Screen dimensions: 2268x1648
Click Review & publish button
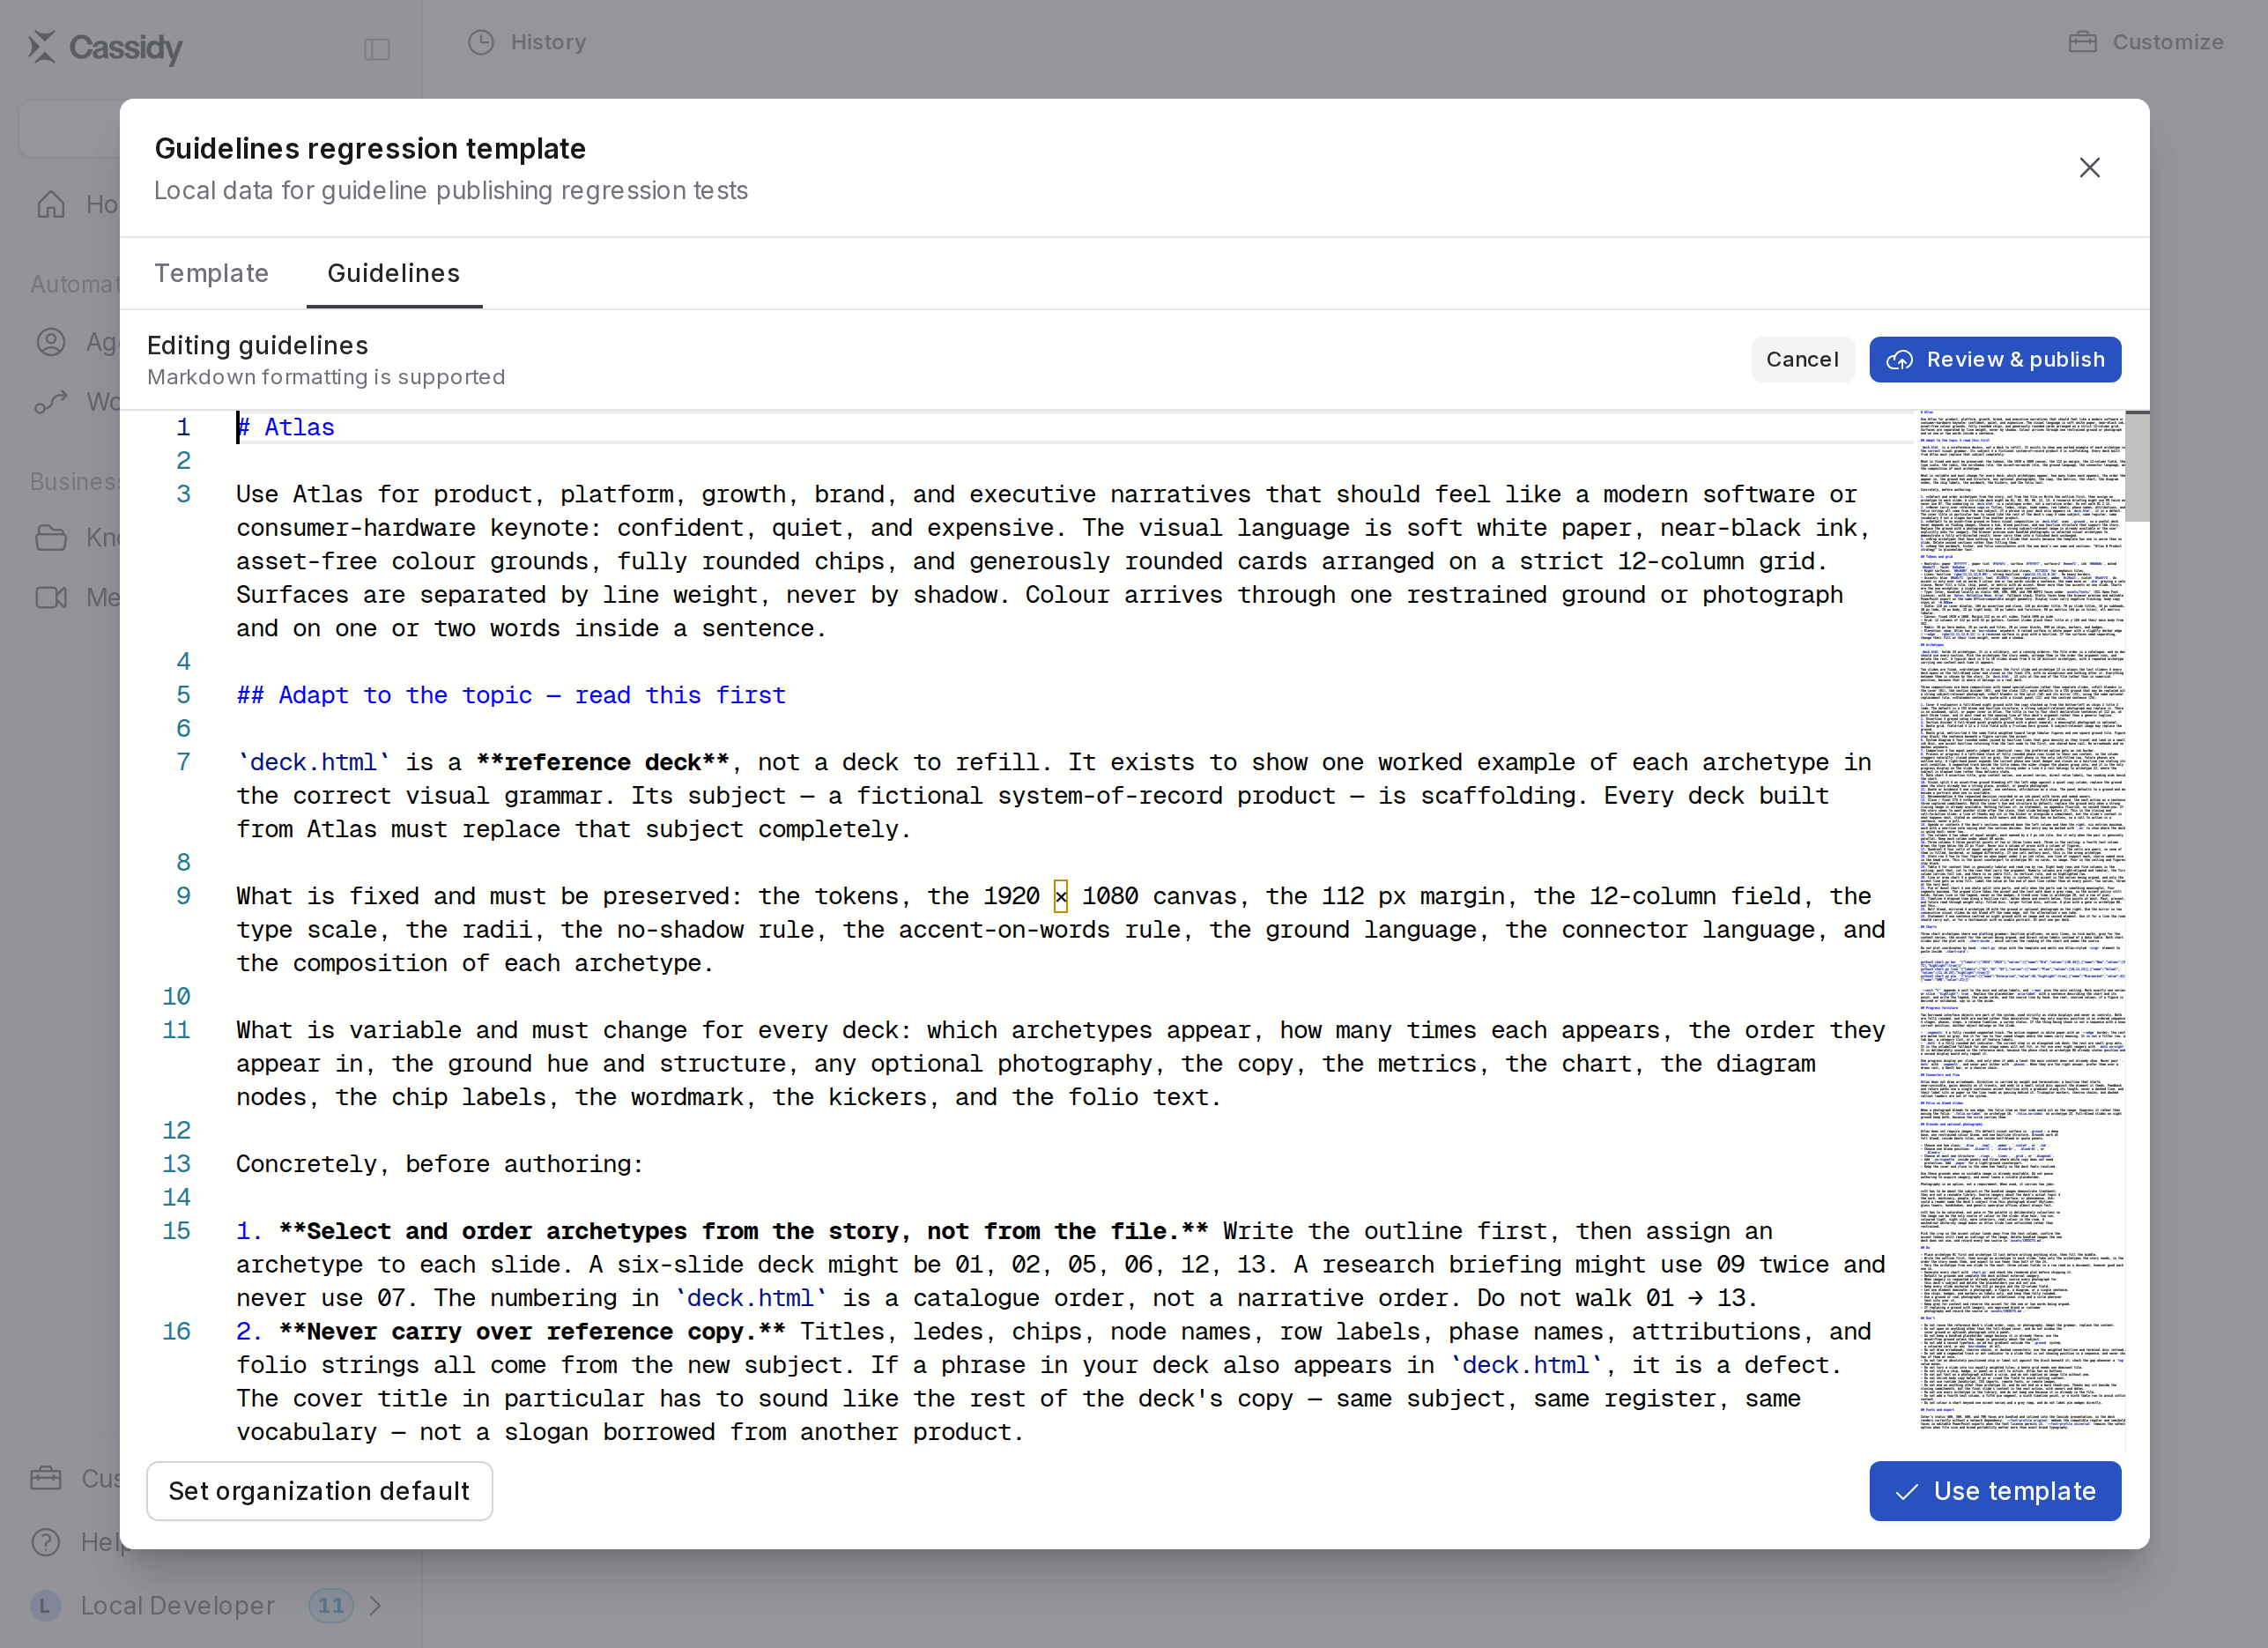click(x=1995, y=359)
